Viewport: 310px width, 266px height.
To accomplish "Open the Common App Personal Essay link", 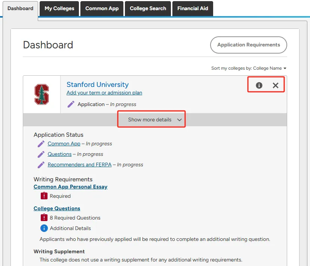I will (71, 187).
